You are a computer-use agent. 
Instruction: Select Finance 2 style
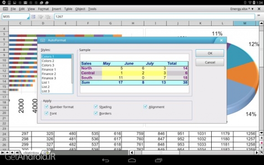pyautogui.click(x=56, y=74)
